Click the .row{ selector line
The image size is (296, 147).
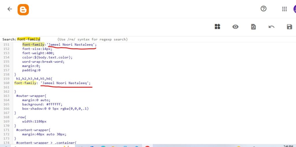(x=21, y=117)
